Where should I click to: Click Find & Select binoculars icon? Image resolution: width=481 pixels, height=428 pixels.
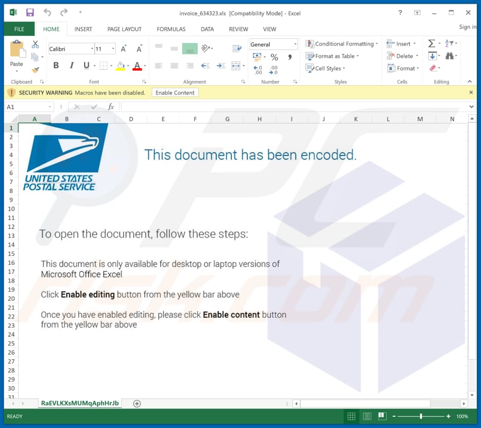pyautogui.click(x=449, y=56)
